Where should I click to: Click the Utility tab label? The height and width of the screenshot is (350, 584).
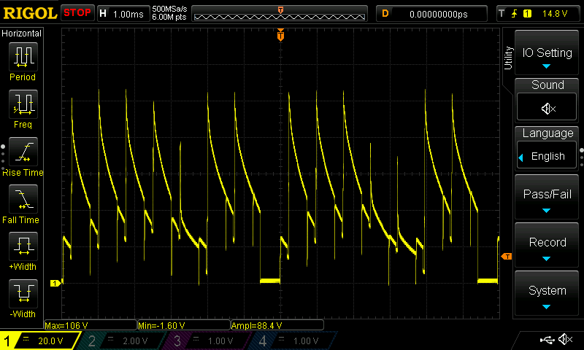pyautogui.click(x=508, y=58)
